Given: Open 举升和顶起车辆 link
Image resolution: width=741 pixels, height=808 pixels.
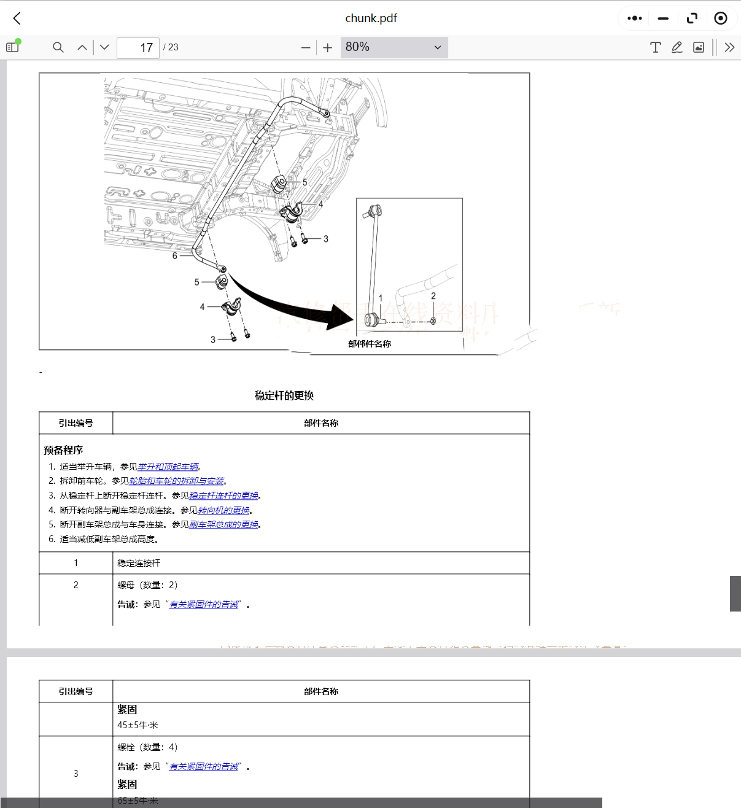Looking at the screenshot, I should 168,467.
